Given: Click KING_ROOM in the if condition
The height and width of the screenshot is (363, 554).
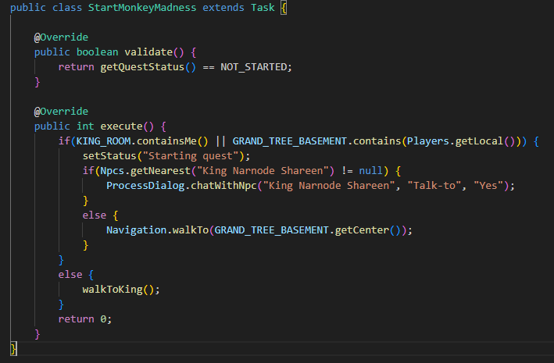Looking at the screenshot, I should (x=103, y=141).
